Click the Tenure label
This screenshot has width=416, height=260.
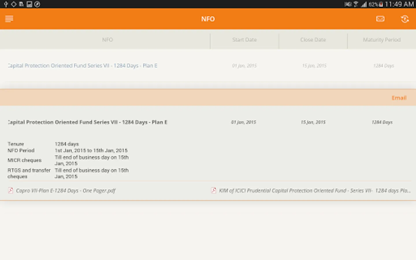[x=16, y=144]
